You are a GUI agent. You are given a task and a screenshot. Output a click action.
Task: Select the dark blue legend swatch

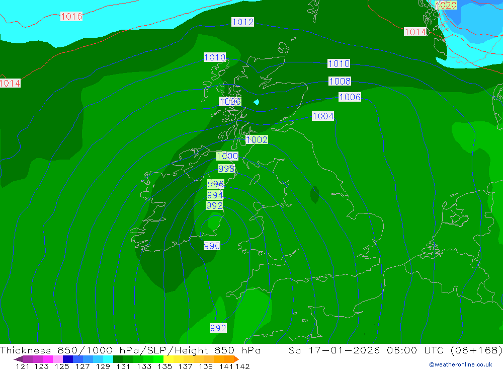(x=68, y=359)
